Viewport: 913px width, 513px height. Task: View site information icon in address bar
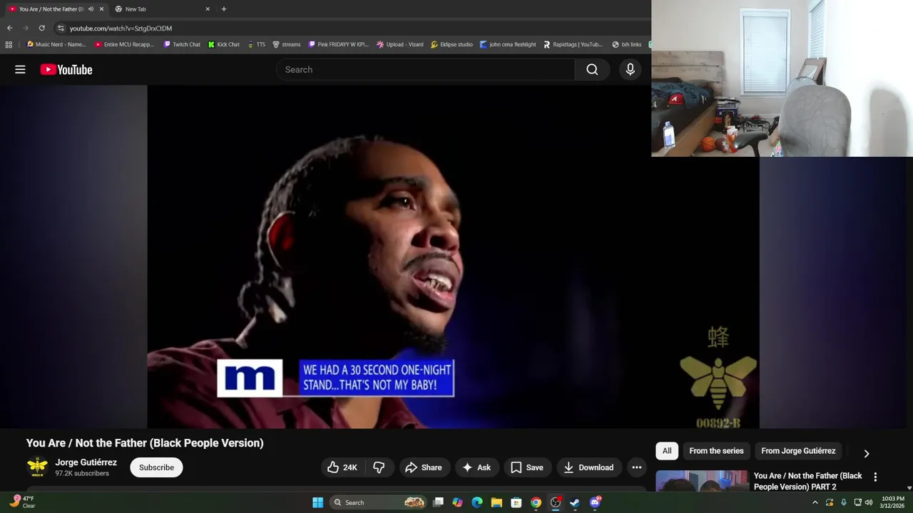pyautogui.click(x=61, y=28)
